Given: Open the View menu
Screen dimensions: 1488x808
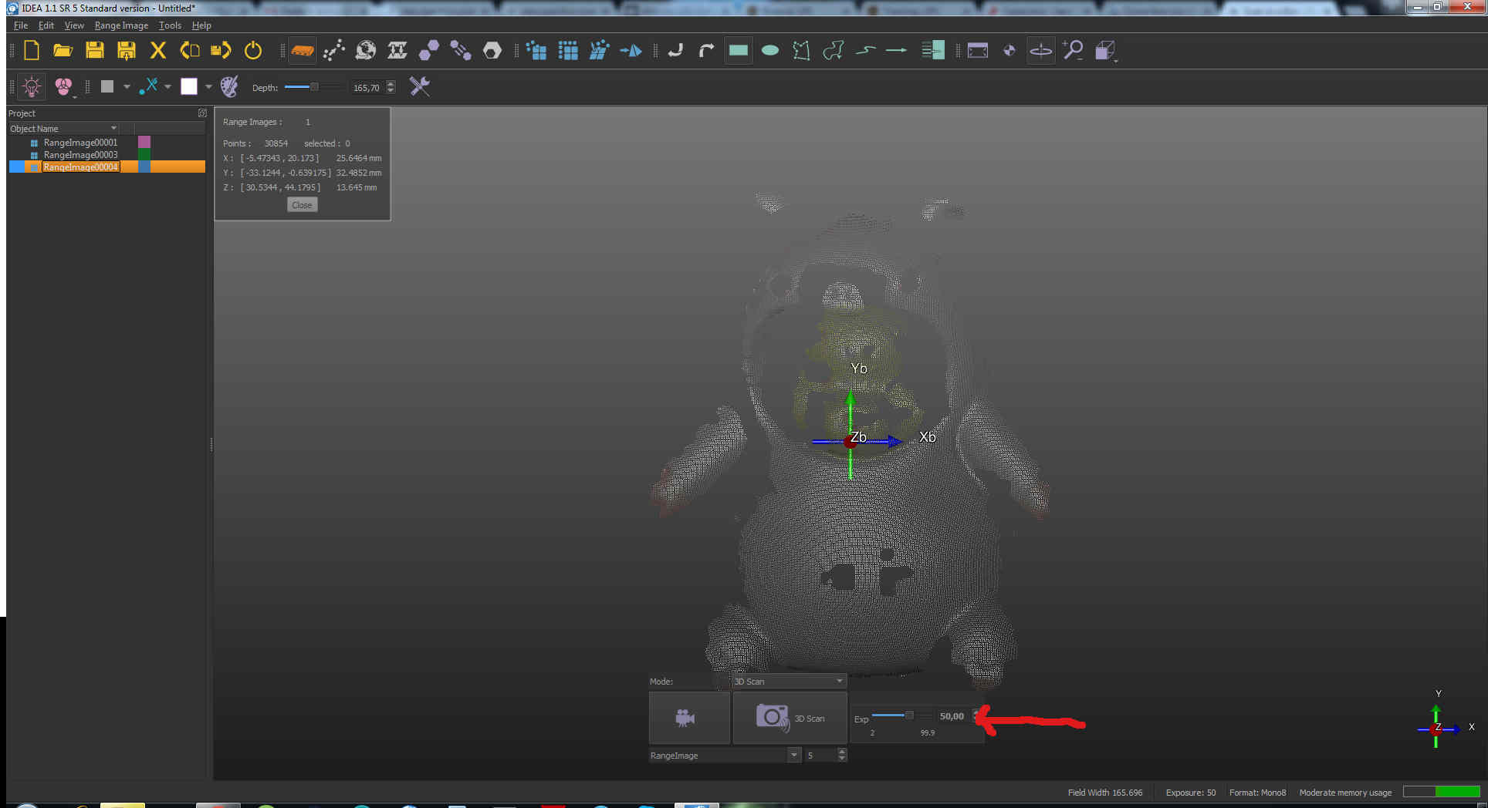Looking at the screenshot, I should (x=74, y=25).
